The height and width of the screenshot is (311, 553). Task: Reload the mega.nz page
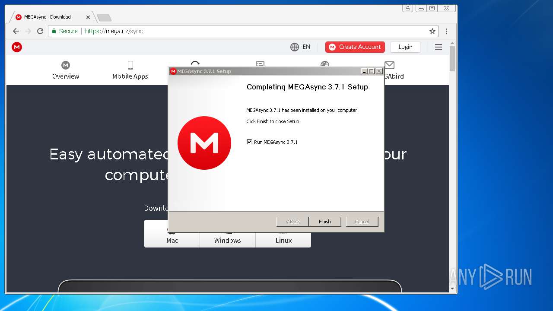pyautogui.click(x=40, y=31)
